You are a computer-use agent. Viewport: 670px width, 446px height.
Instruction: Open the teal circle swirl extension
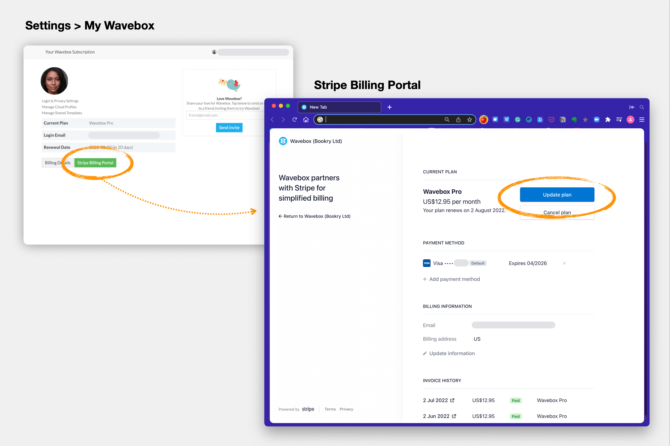click(529, 120)
